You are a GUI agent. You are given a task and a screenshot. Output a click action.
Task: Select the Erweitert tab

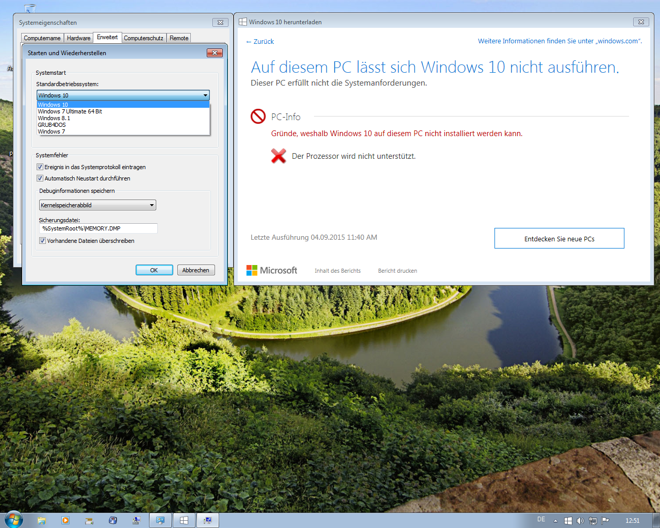(107, 37)
